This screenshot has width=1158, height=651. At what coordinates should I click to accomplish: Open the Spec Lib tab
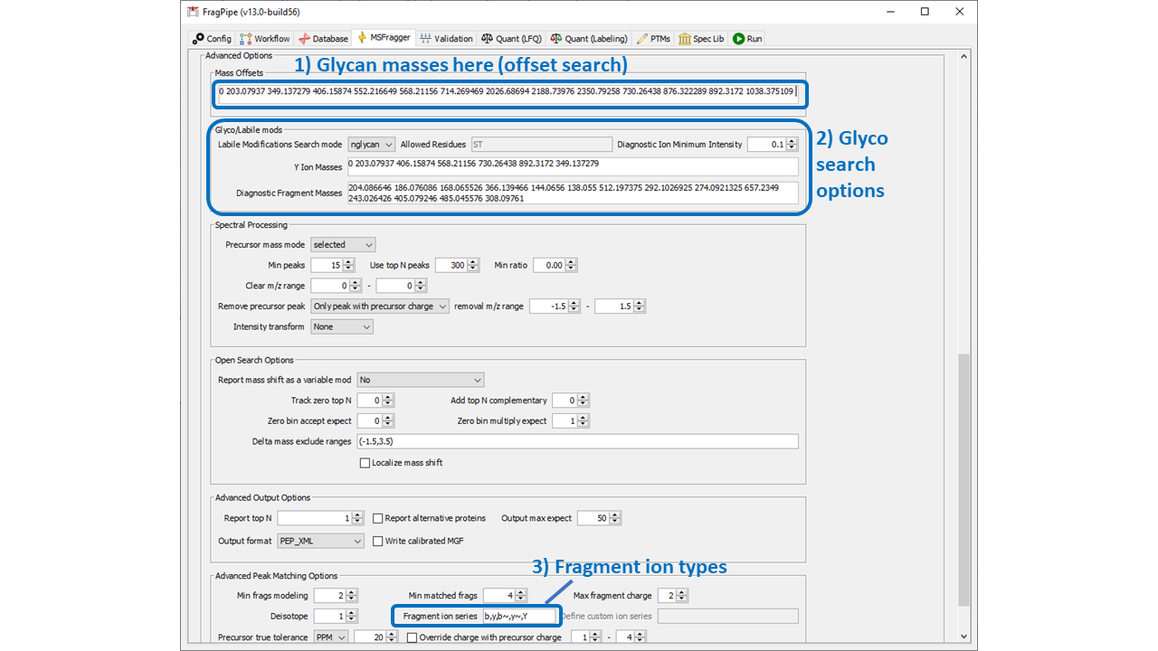(701, 39)
